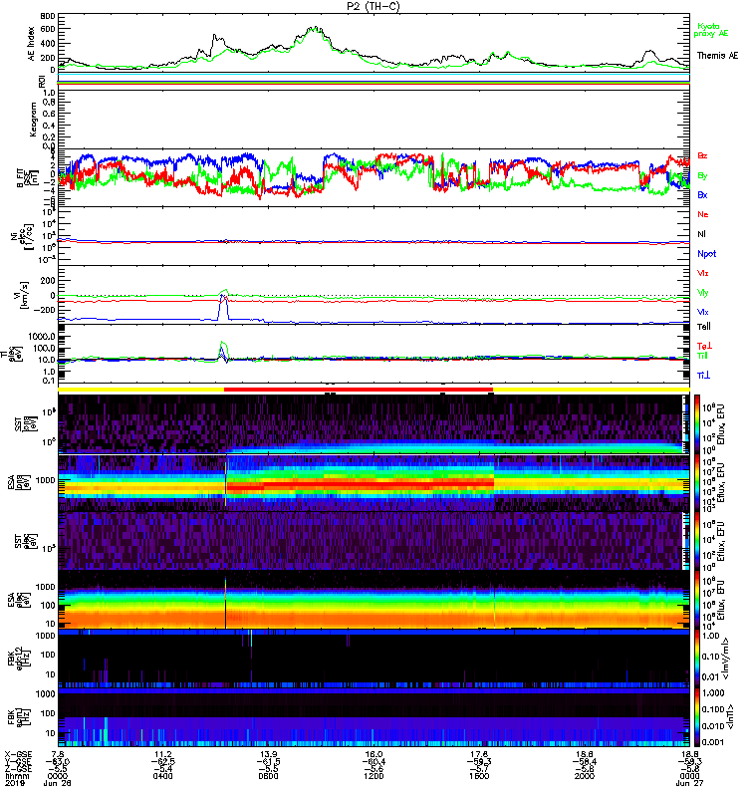
Task: Select the blue Vix velocity legend label
Action: (x=703, y=312)
